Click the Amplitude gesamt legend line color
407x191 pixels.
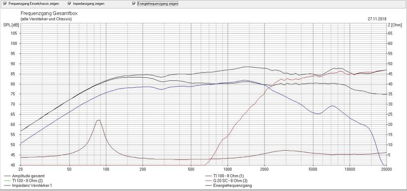pos(8,176)
